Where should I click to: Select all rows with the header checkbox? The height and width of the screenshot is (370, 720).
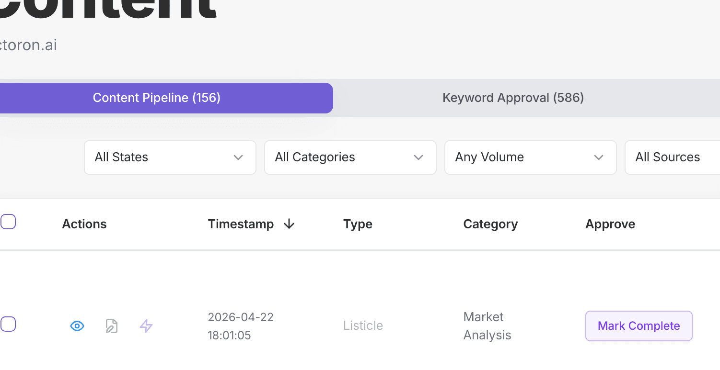coord(8,221)
